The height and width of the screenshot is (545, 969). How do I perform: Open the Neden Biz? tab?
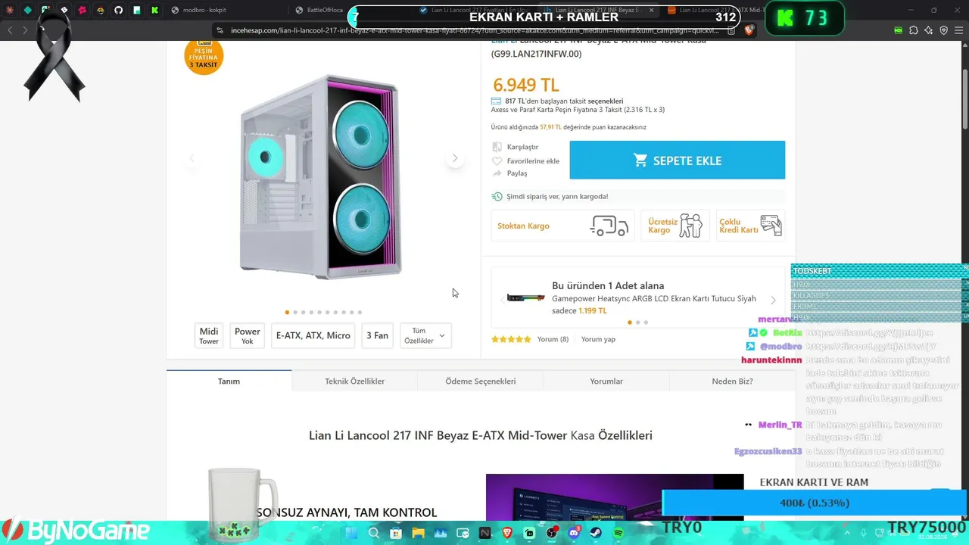pyautogui.click(x=732, y=381)
